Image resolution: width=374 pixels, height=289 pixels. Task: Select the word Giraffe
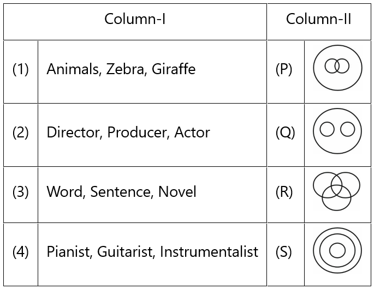point(174,70)
